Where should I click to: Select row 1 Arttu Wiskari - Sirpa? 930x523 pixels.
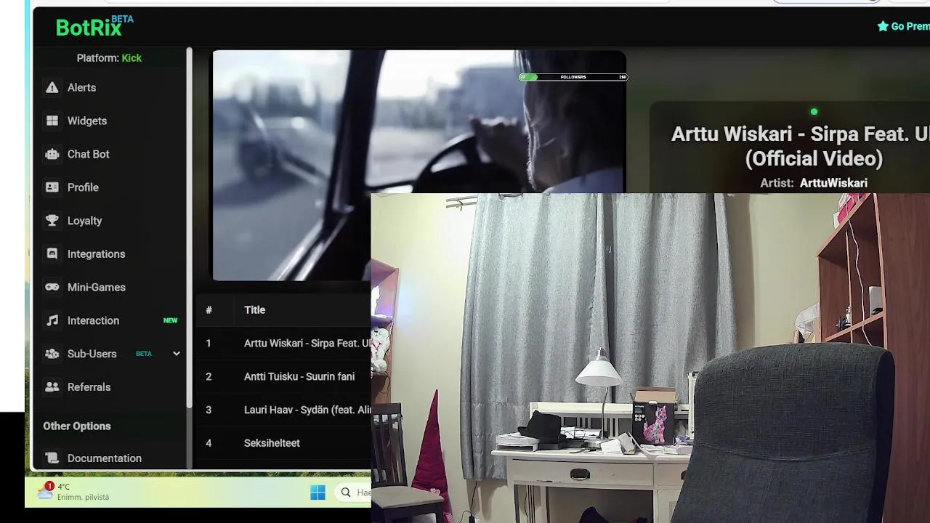tap(283, 343)
